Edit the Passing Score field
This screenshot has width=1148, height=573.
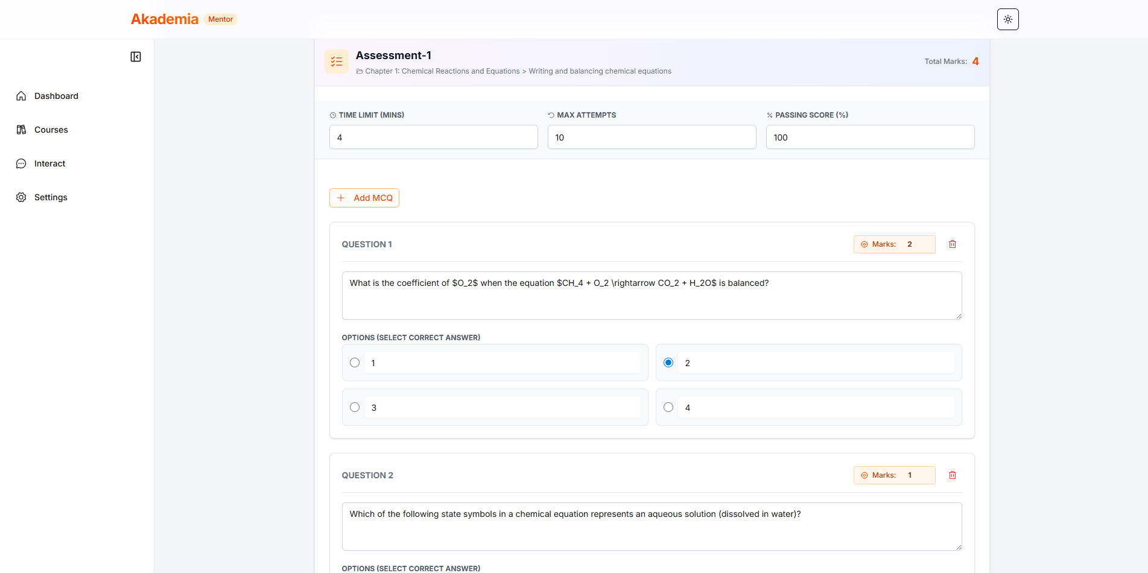coord(870,137)
